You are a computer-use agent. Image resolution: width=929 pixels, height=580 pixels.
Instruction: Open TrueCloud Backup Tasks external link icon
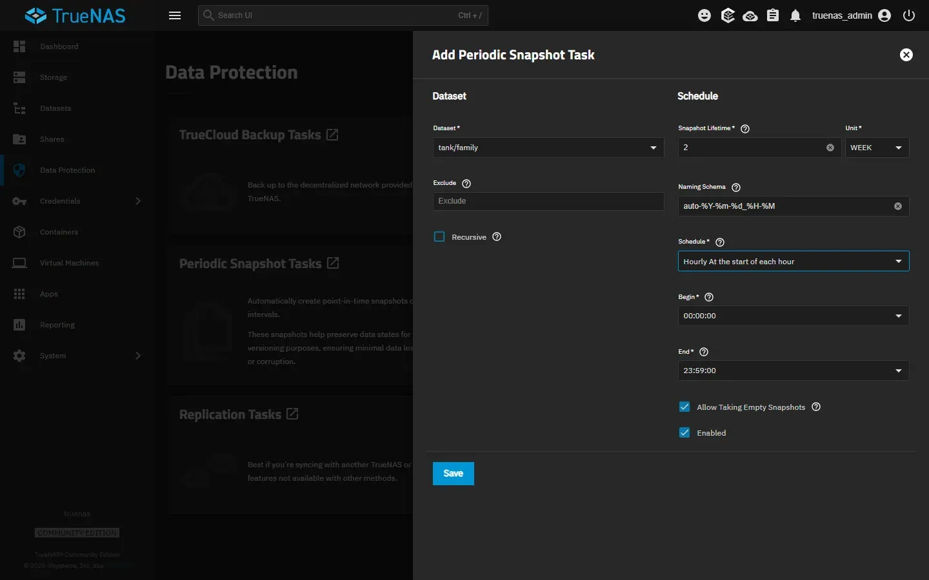(x=332, y=135)
